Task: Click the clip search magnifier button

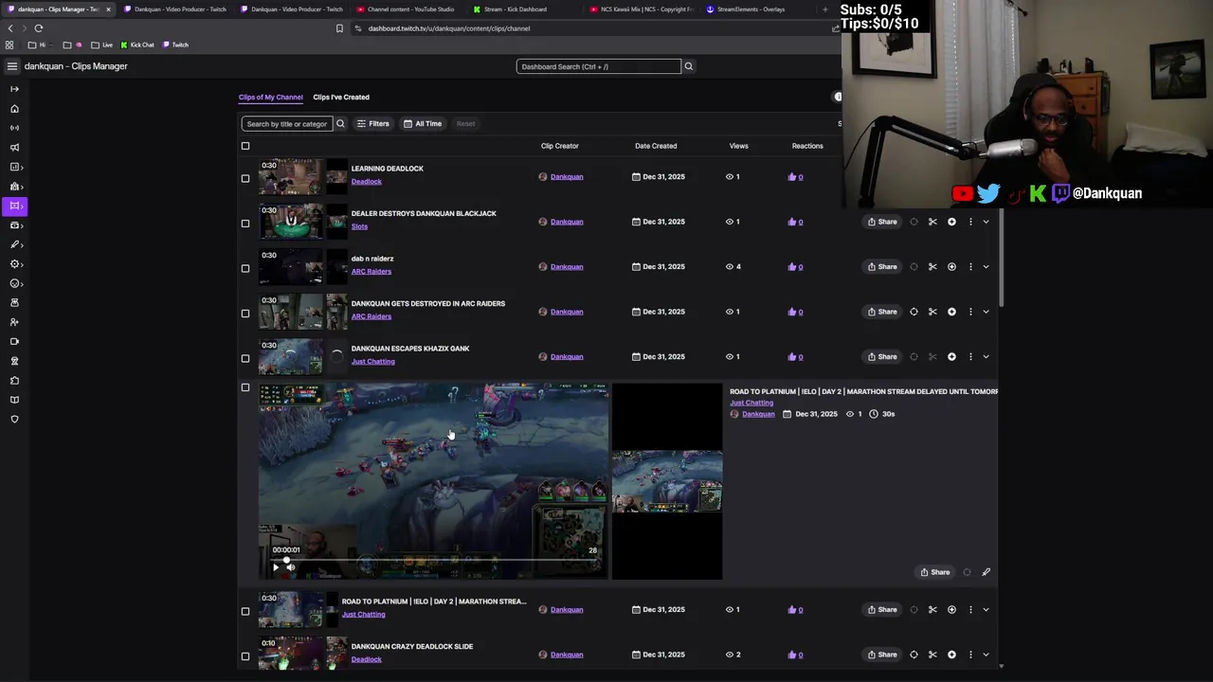Action: [340, 124]
